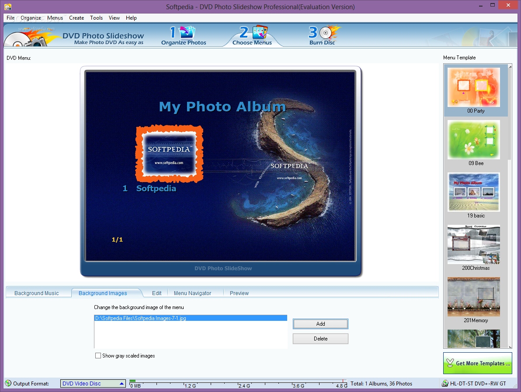Open the Menu Navigator tab

[x=192, y=293]
